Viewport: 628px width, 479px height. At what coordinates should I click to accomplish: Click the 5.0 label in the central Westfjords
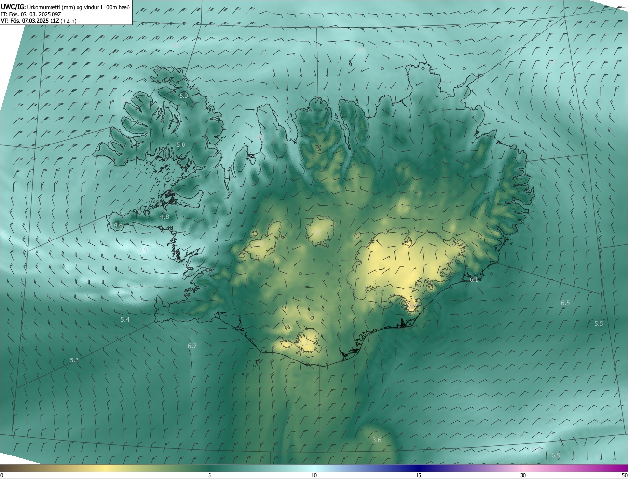point(181,145)
